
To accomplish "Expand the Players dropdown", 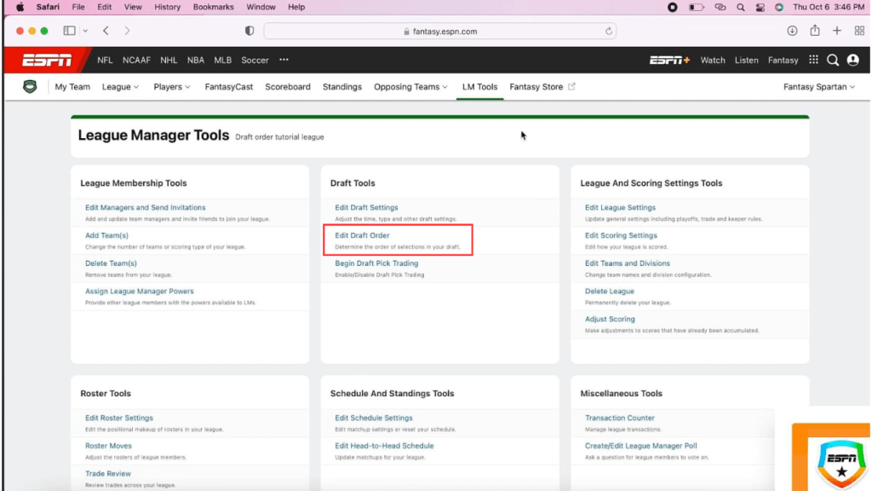I will (172, 87).
